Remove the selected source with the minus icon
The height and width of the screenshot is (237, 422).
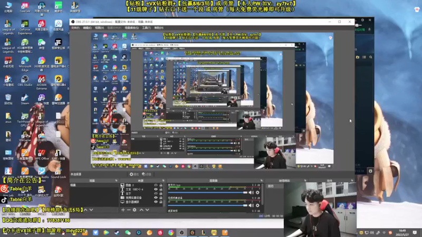129,210
